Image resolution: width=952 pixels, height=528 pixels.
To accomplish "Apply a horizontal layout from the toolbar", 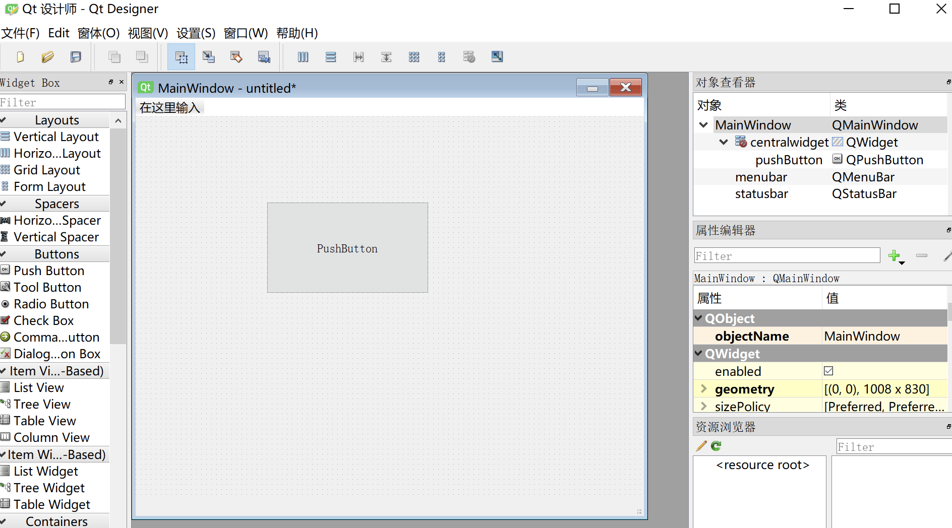I will (x=303, y=56).
